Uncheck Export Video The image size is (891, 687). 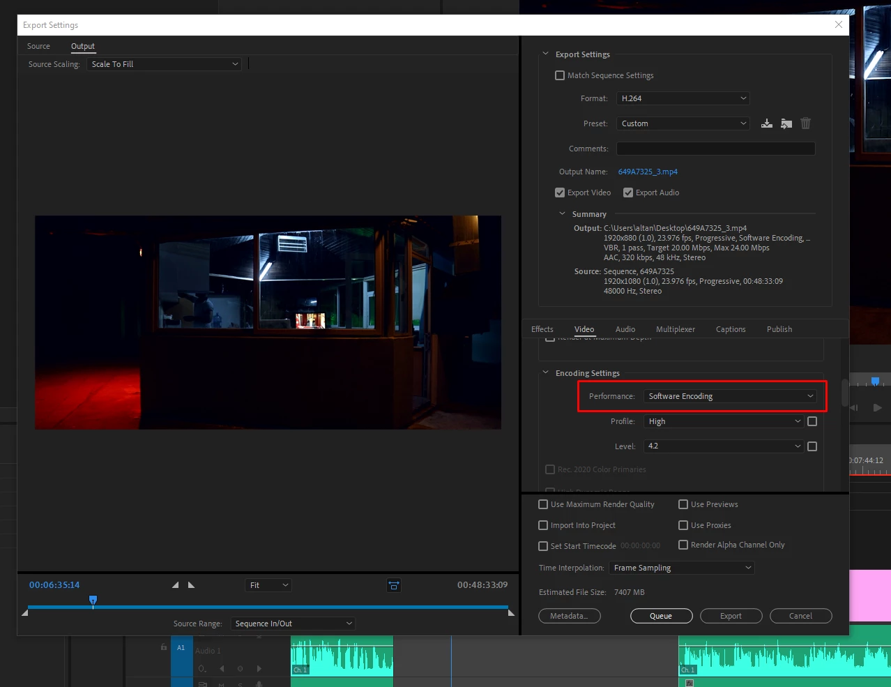click(x=560, y=192)
